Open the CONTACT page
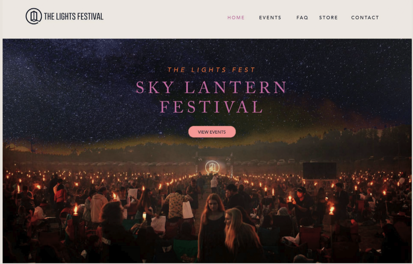This screenshot has width=413, height=264. [365, 18]
